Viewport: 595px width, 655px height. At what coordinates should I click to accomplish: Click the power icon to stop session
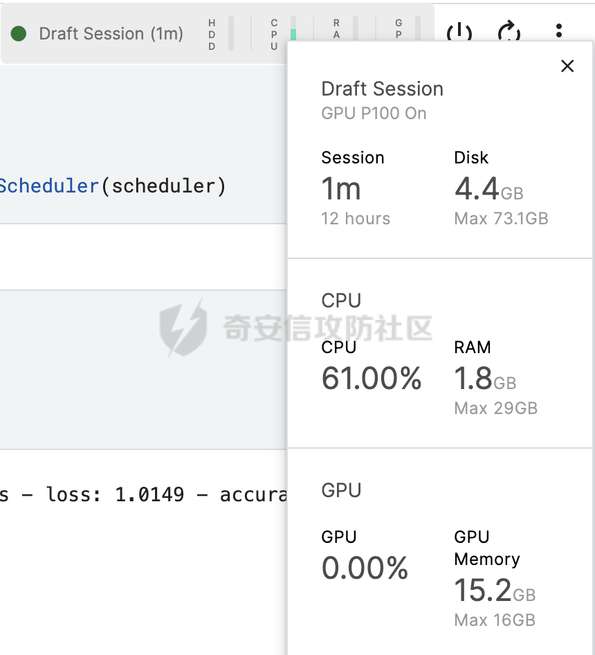[459, 31]
